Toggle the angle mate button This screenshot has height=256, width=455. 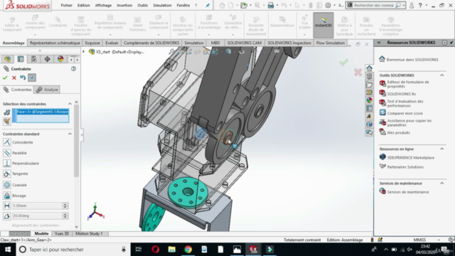[x=7, y=215]
